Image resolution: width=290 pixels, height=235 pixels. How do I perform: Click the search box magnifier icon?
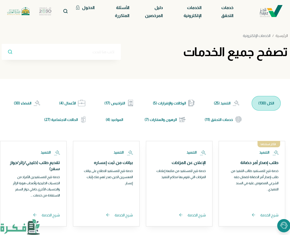(10, 52)
